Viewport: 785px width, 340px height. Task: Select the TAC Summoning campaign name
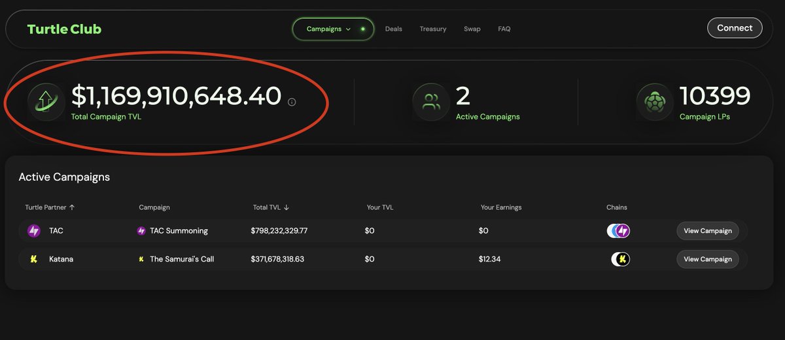point(179,231)
